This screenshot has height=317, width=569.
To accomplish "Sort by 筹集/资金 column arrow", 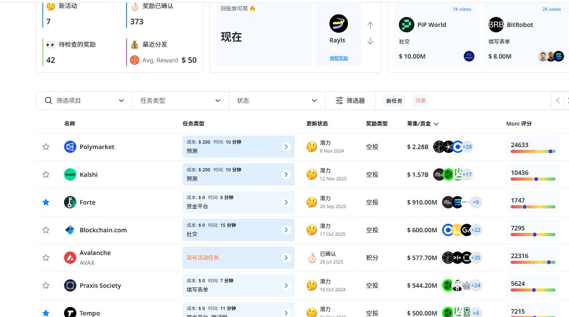I will 436,124.
